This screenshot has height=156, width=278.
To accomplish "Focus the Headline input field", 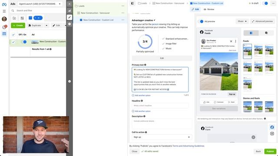I will 160,106.
